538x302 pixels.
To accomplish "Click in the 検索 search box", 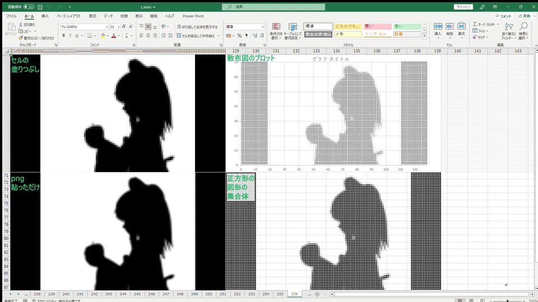I will click(x=273, y=7).
